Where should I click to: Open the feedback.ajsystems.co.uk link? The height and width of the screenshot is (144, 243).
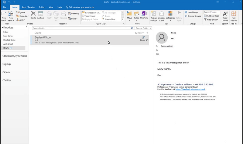point(190,89)
